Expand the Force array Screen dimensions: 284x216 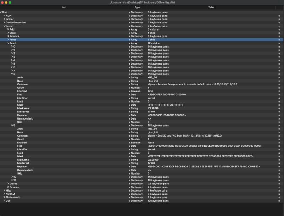pyautogui.click(x=8, y=39)
